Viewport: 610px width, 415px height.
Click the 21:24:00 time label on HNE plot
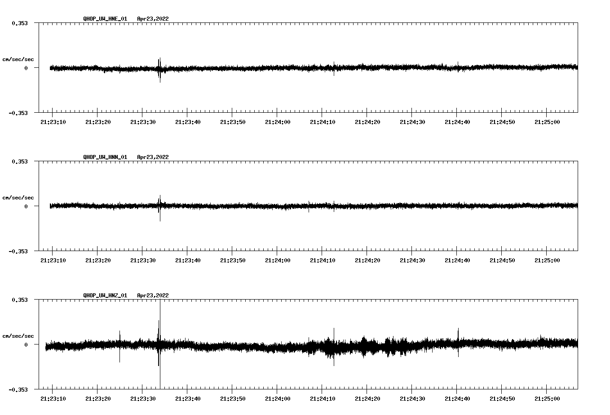[x=278, y=122]
